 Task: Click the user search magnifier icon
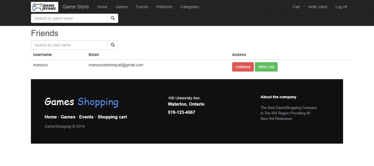113,45
